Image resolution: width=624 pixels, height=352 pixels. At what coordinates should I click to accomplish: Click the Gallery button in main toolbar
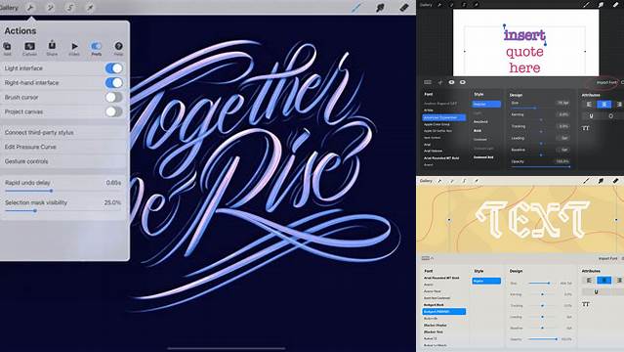(x=9, y=8)
